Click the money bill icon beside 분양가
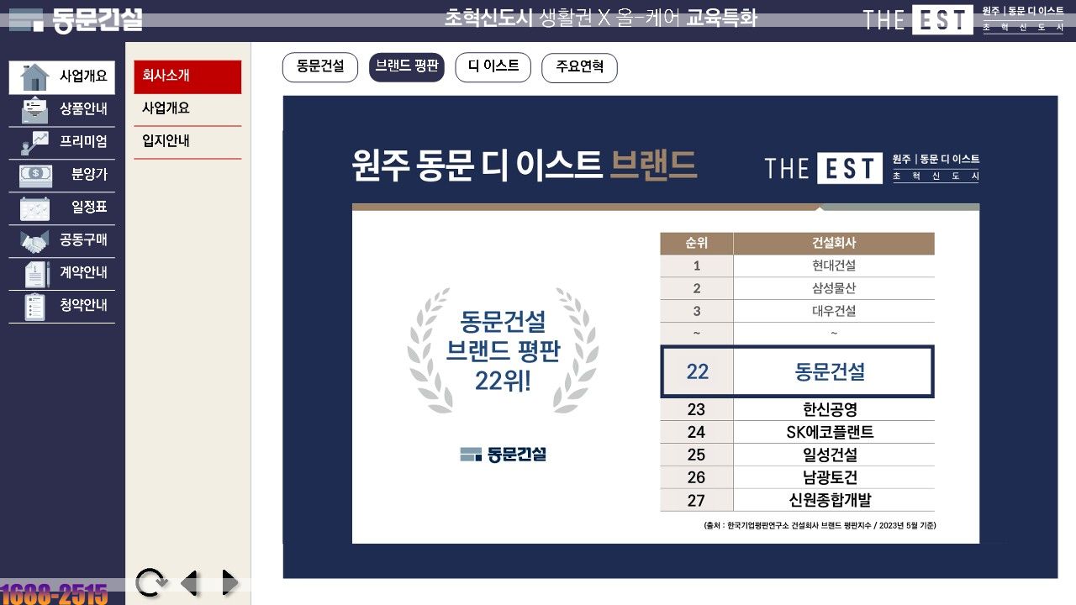This screenshot has height=605, width=1076. click(x=34, y=176)
